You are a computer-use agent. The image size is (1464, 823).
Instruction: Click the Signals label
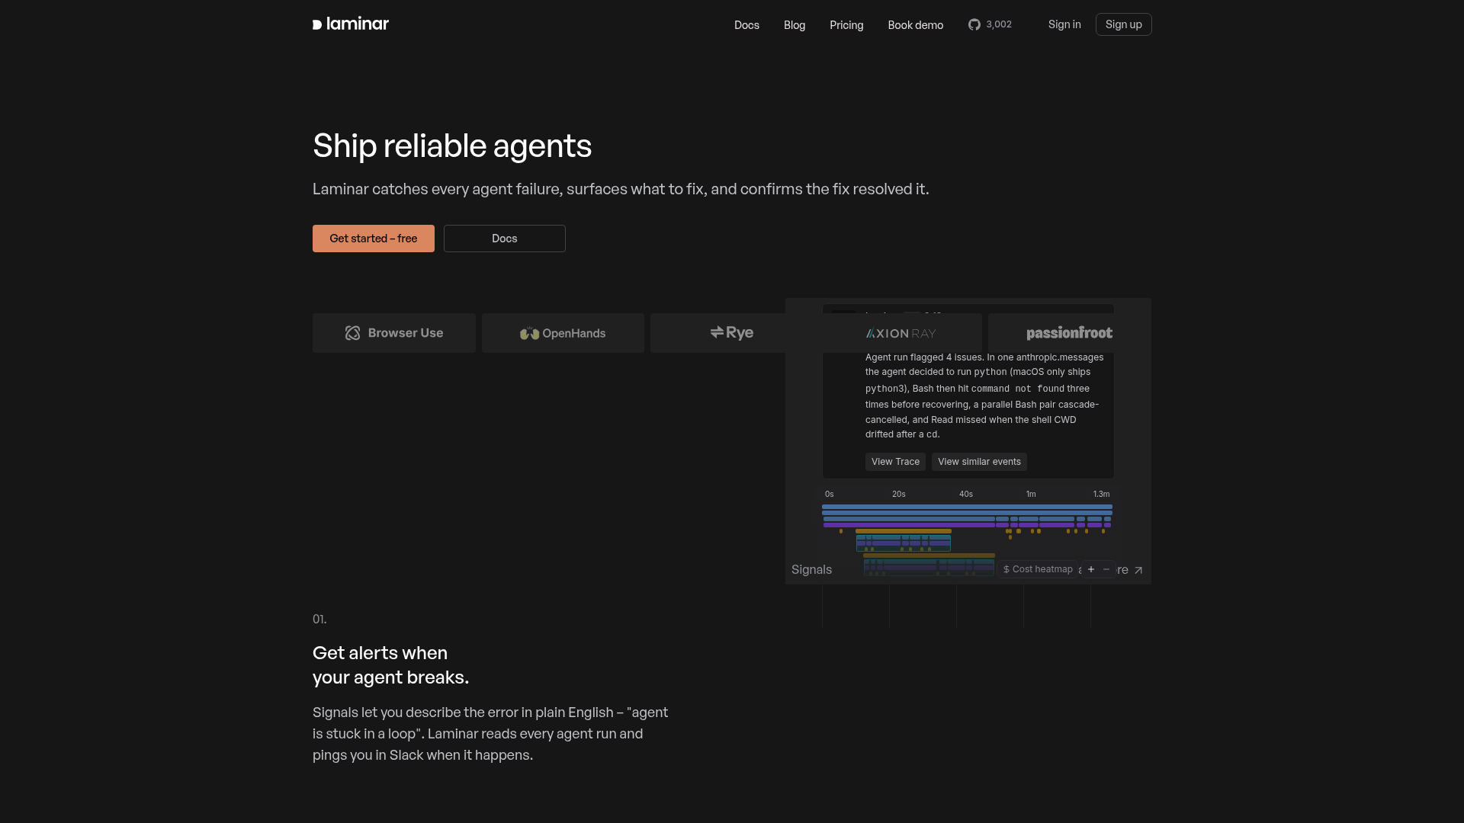[811, 569]
